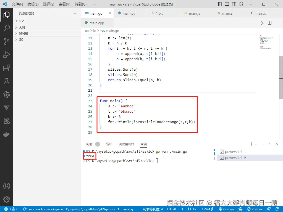283x212 pixels.
Task: Select the powershell lc terminal entry
Action: coord(250,158)
